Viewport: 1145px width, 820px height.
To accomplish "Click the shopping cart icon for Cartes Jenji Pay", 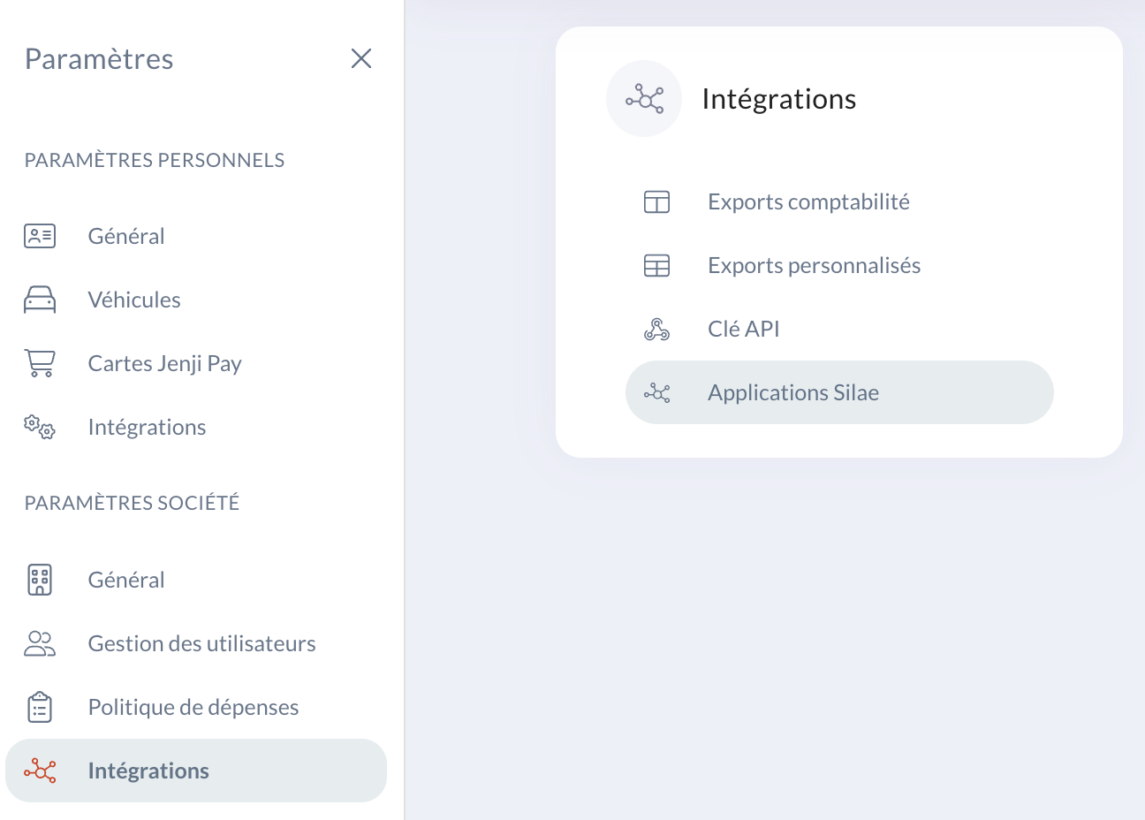I will click(x=40, y=363).
